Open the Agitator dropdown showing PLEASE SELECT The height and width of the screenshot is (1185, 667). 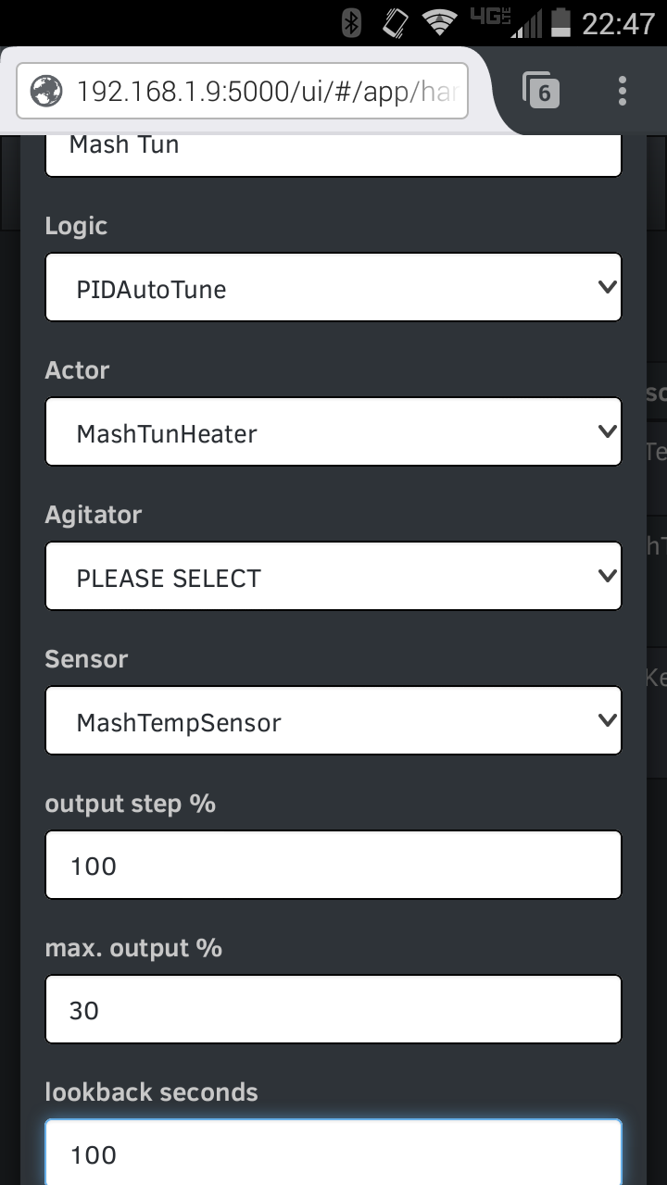click(x=333, y=577)
